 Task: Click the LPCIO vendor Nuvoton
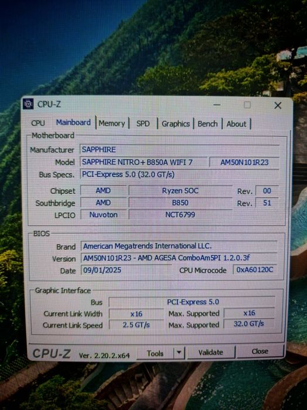(104, 215)
